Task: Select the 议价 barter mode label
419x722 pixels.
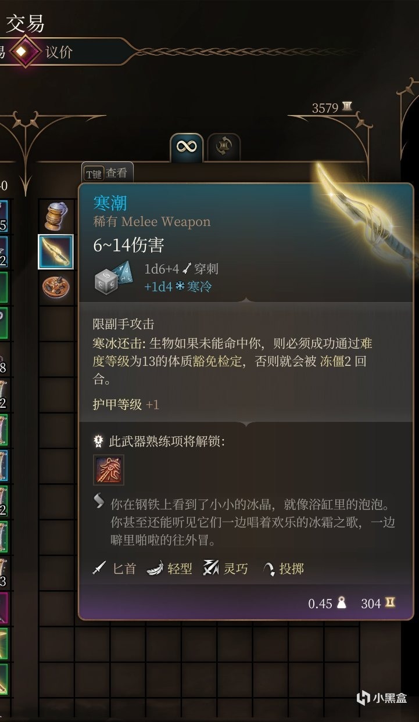Action: (x=59, y=52)
